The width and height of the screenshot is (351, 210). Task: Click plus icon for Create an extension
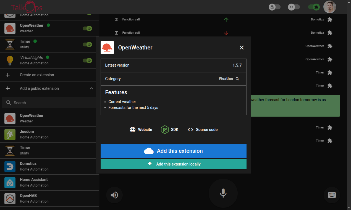[x=8, y=75]
